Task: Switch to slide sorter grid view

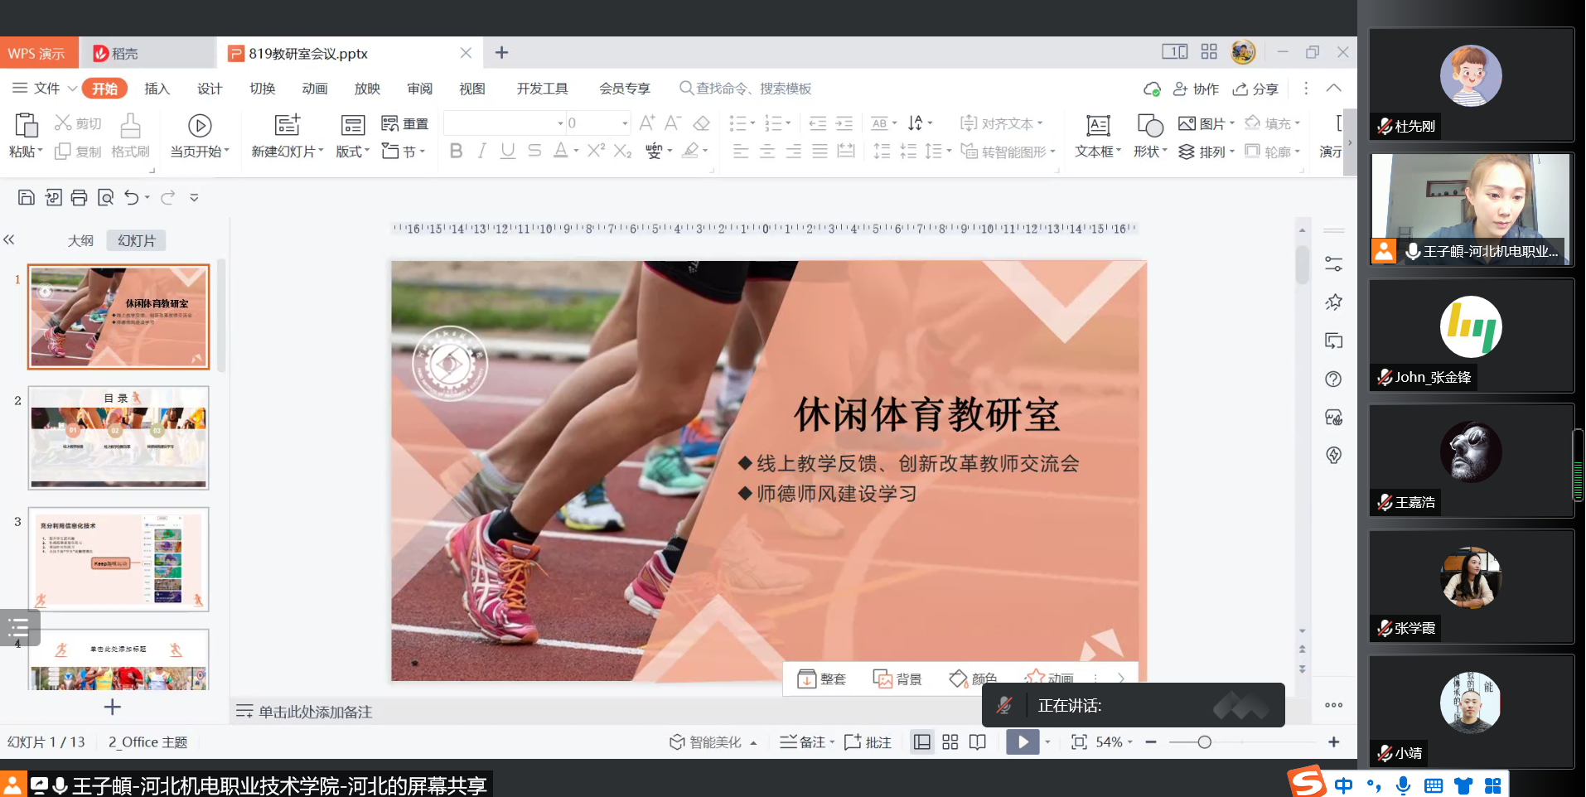Action: pyautogui.click(x=950, y=742)
